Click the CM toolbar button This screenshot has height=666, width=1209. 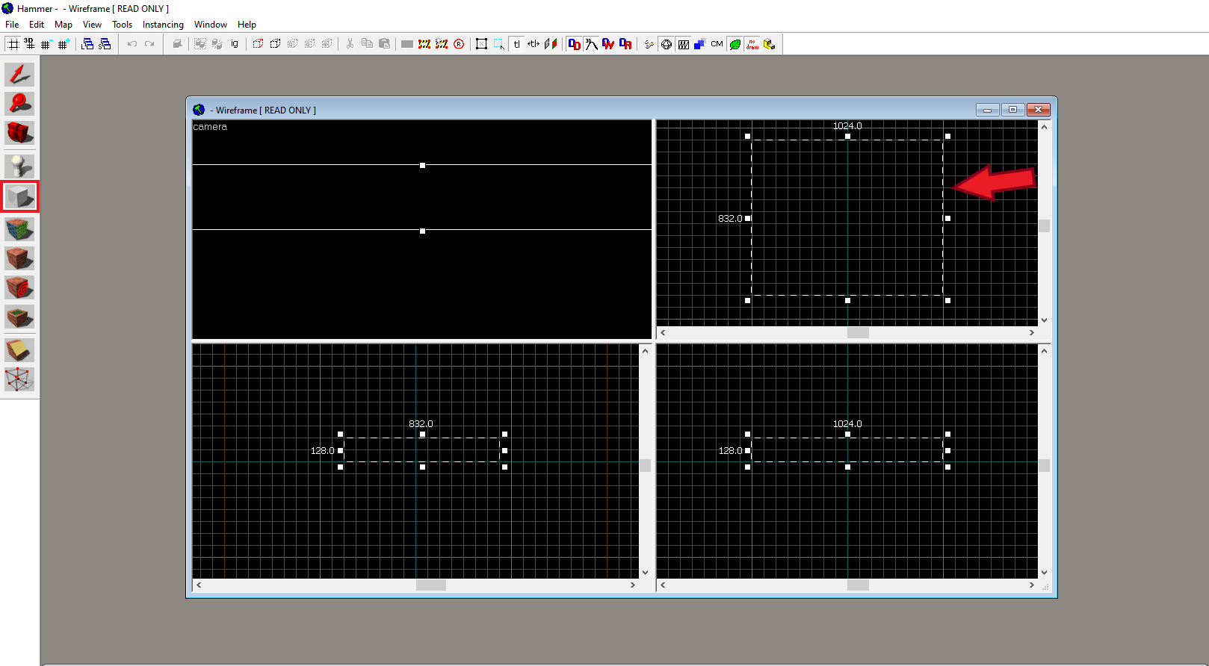pyautogui.click(x=717, y=44)
